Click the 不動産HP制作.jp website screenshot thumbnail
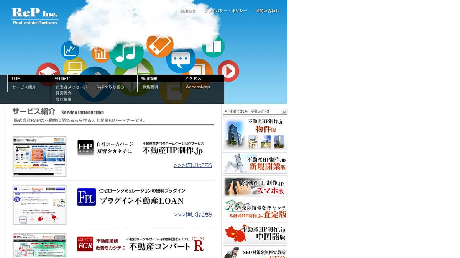Viewport: 460px width, 258px height. tap(39, 156)
